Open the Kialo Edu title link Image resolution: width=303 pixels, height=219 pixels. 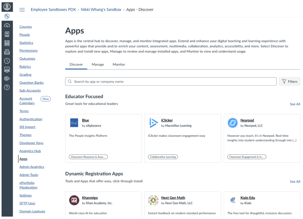[x=248, y=198]
